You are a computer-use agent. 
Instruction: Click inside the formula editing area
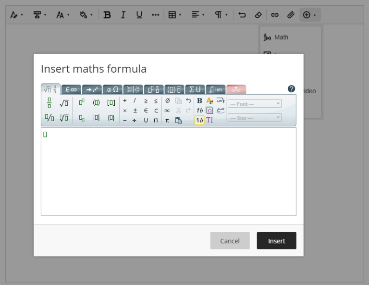click(x=168, y=173)
